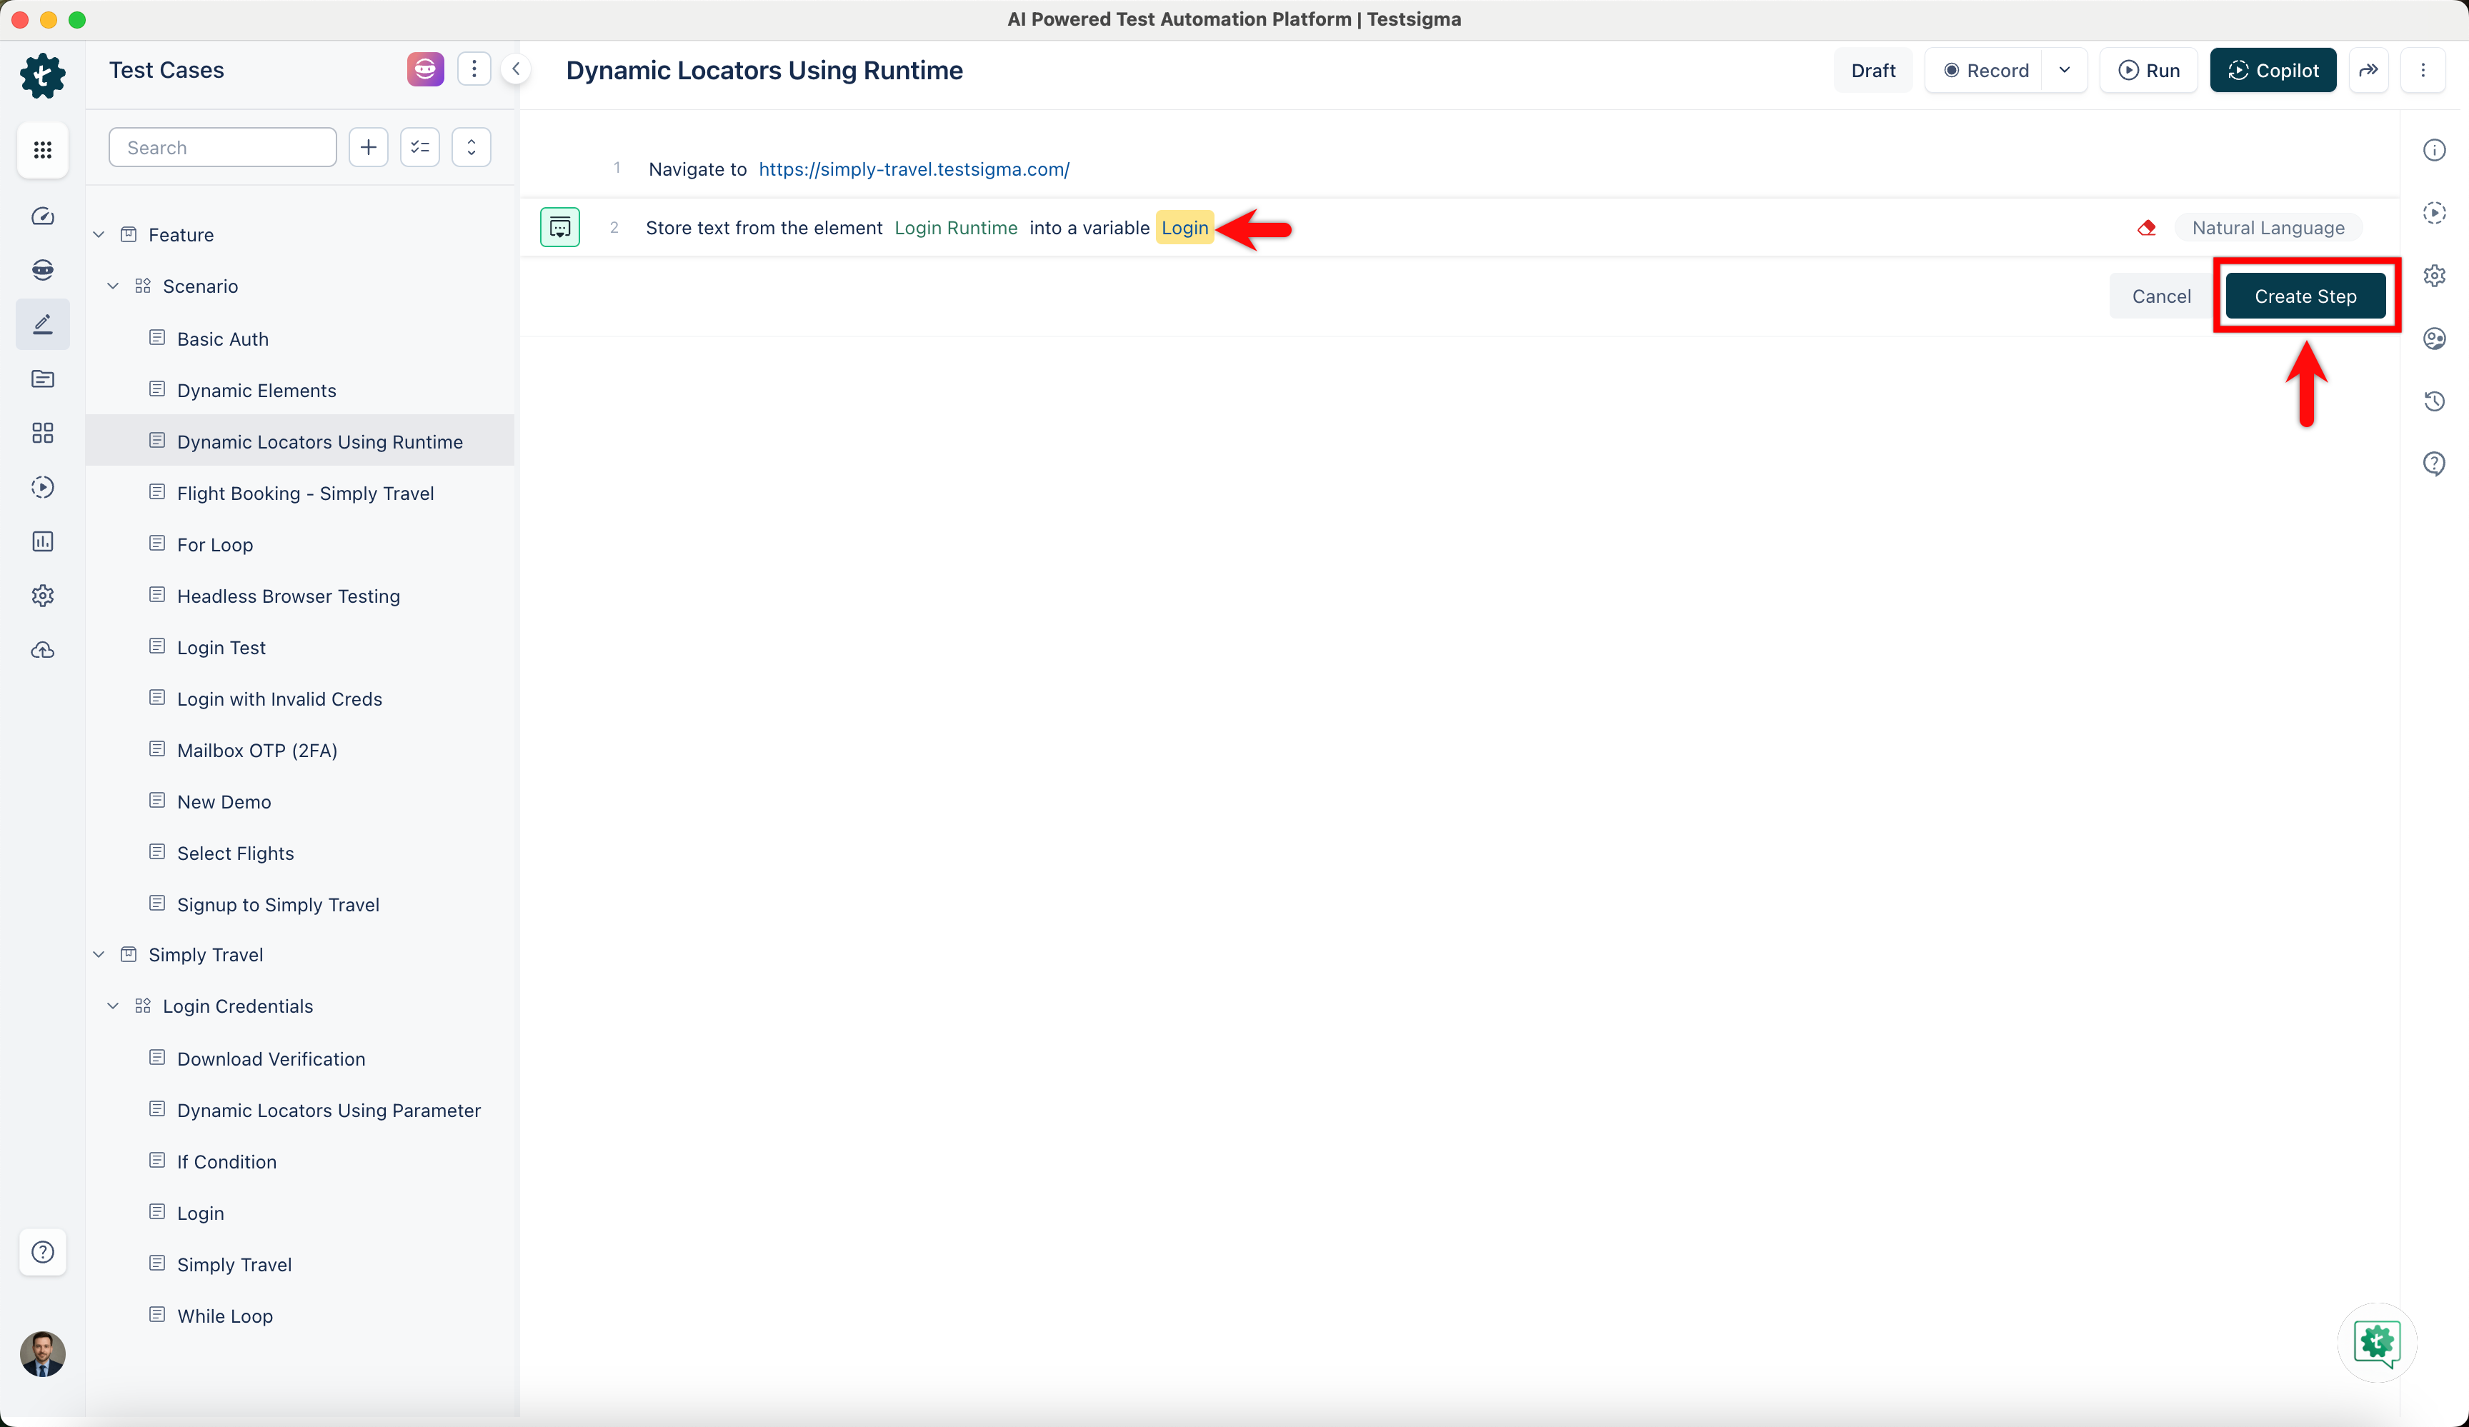The image size is (2469, 1427).
Task: Open the add-ons squares icon in sidebar
Action: [42, 433]
